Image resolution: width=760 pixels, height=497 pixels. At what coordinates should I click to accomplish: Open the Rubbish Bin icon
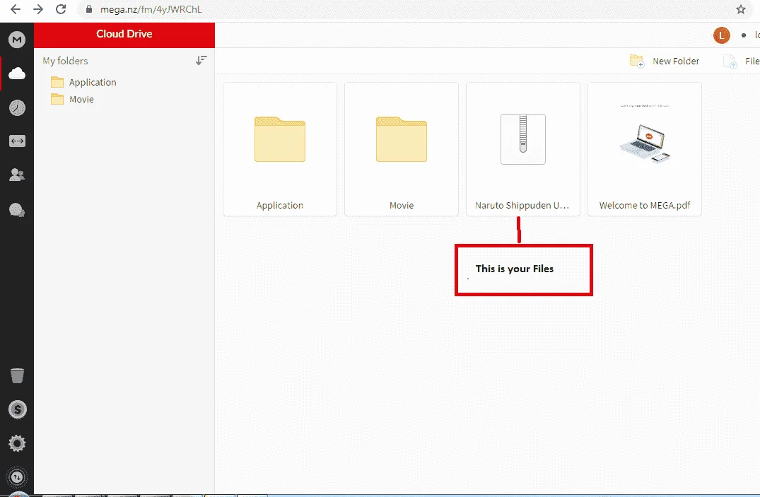click(x=17, y=375)
